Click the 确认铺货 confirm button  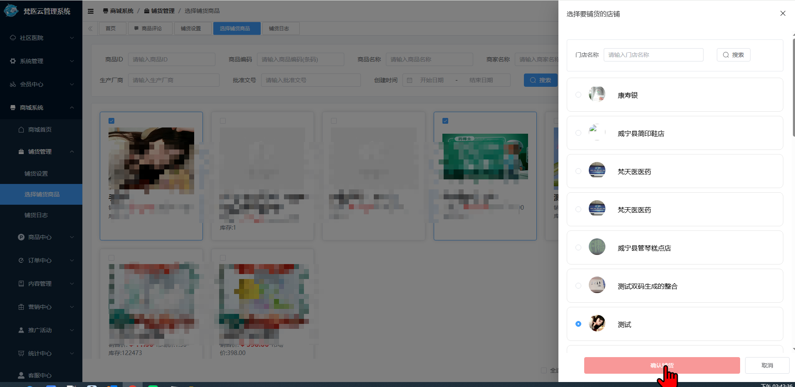(662, 365)
